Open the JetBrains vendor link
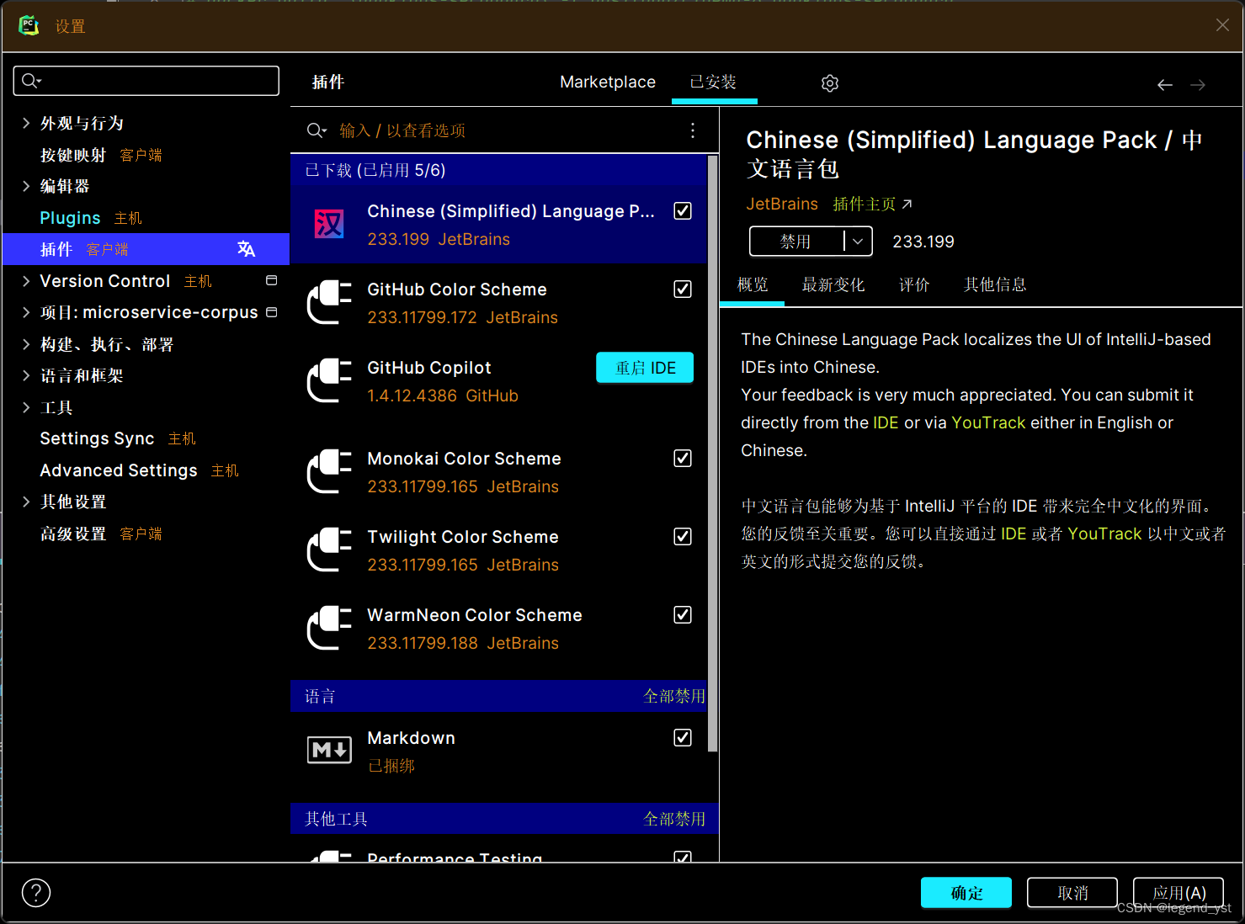 [782, 204]
